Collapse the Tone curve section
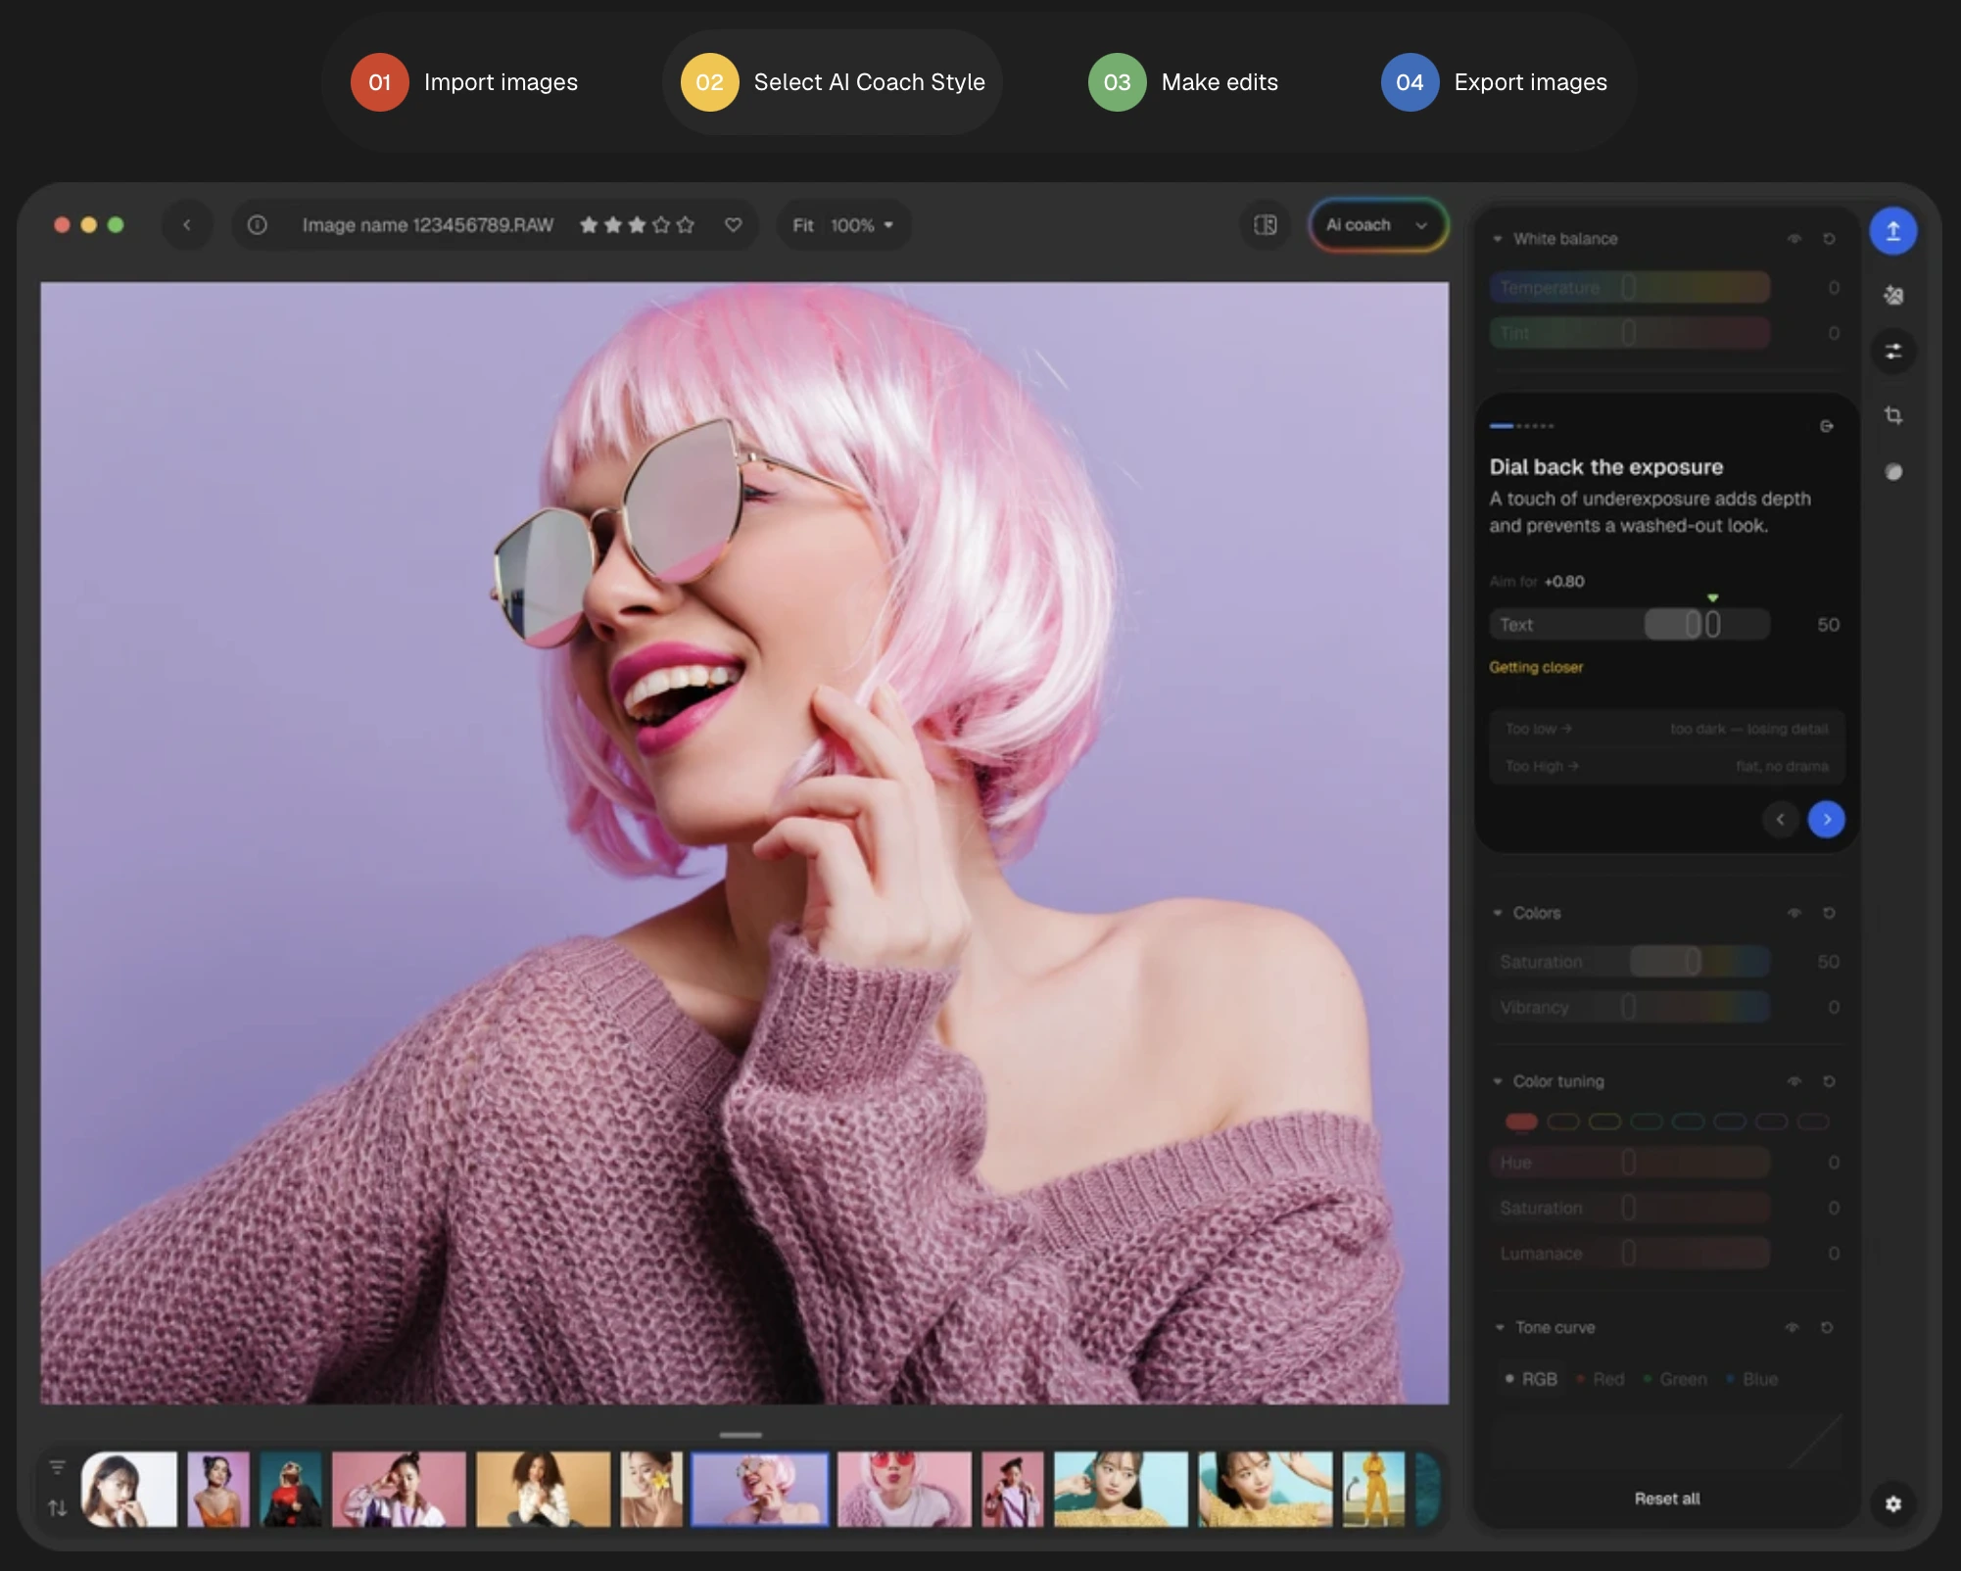 (1499, 1327)
